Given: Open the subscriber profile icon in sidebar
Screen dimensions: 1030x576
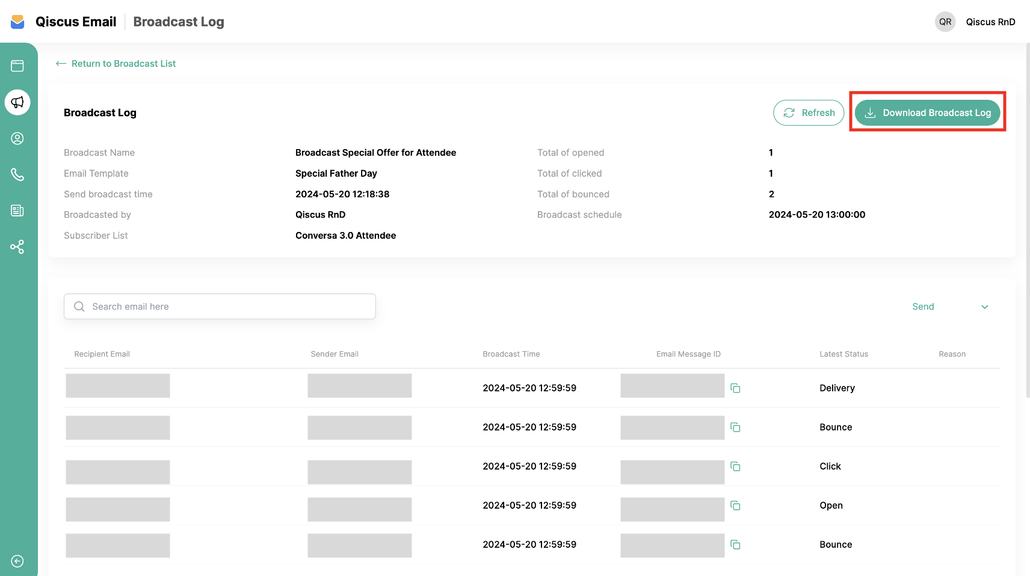Looking at the screenshot, I should [17, 138].
